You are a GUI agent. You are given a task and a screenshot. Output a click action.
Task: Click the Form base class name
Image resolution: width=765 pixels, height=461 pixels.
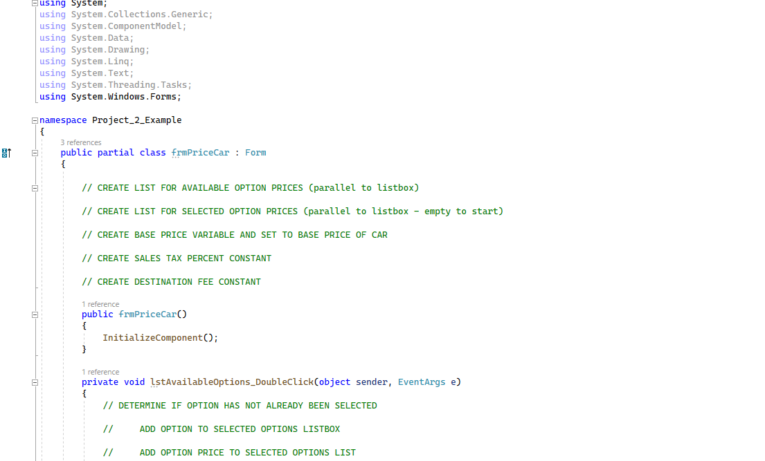click(255, 152)
